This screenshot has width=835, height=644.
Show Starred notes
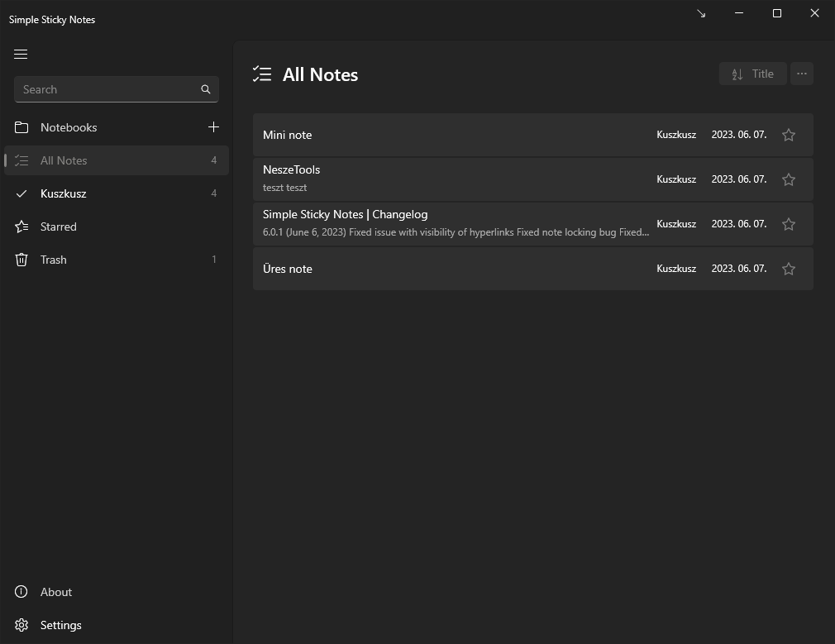coord(116,227)
